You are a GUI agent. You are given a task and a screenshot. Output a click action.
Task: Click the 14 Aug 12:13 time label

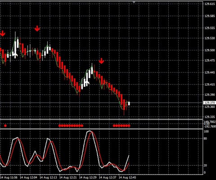click(48, 178)
